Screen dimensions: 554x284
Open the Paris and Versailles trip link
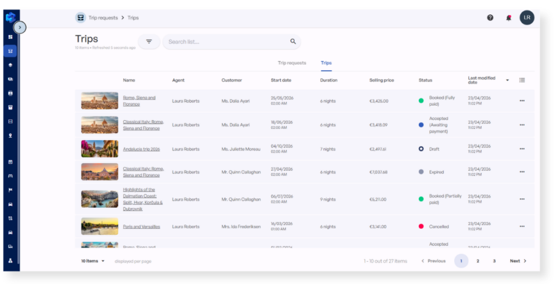141,227
